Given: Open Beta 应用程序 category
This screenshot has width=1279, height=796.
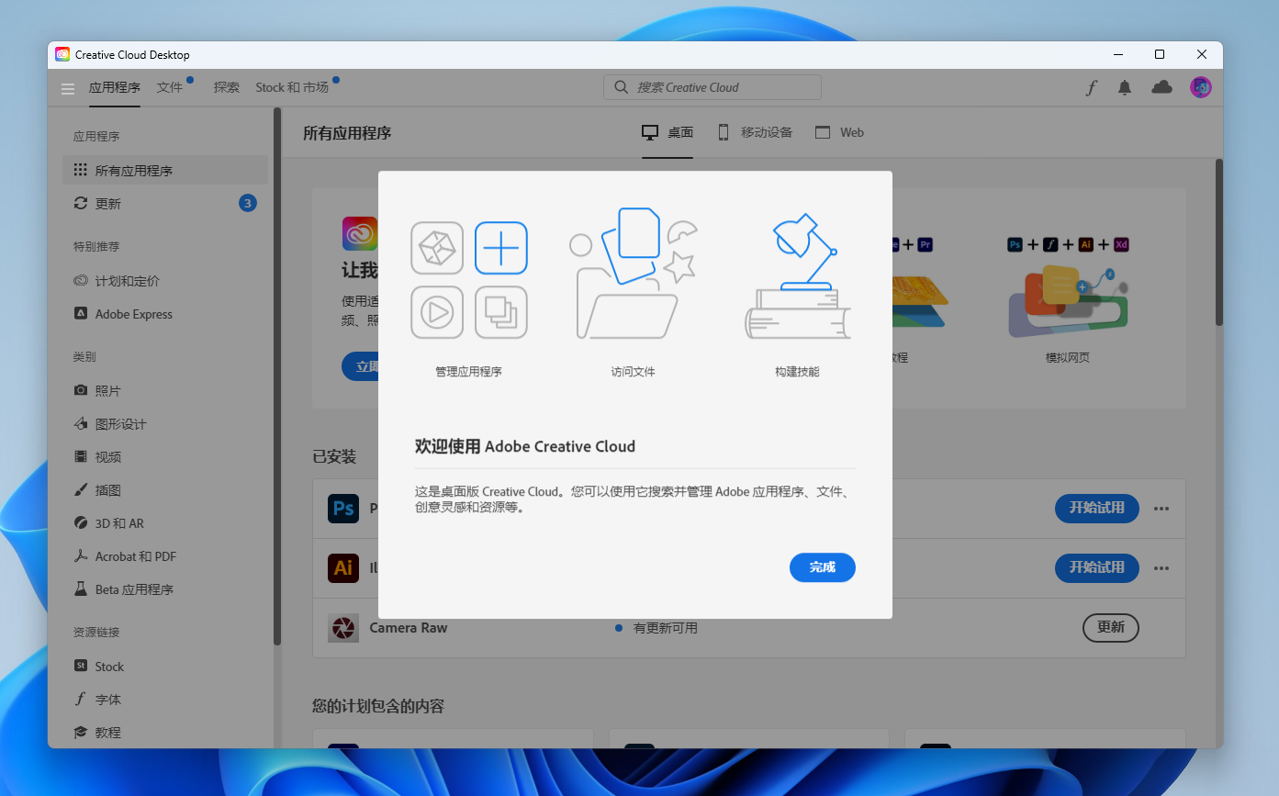Looking at the screenshot, I should click(165, 589).
